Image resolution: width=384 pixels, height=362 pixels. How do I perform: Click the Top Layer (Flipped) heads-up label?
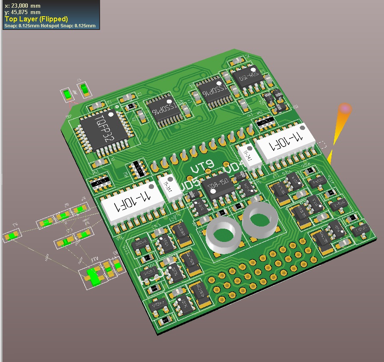click(36, 19)
